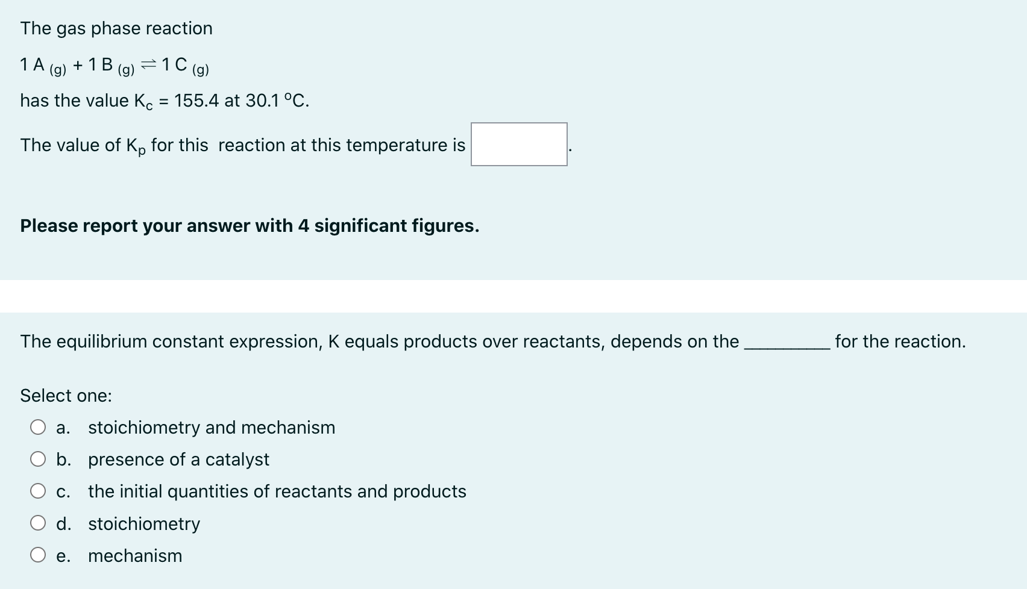Click the answer label for option e
The height and width of the screenshot is (589, 1027).
(x=135, y=555)
